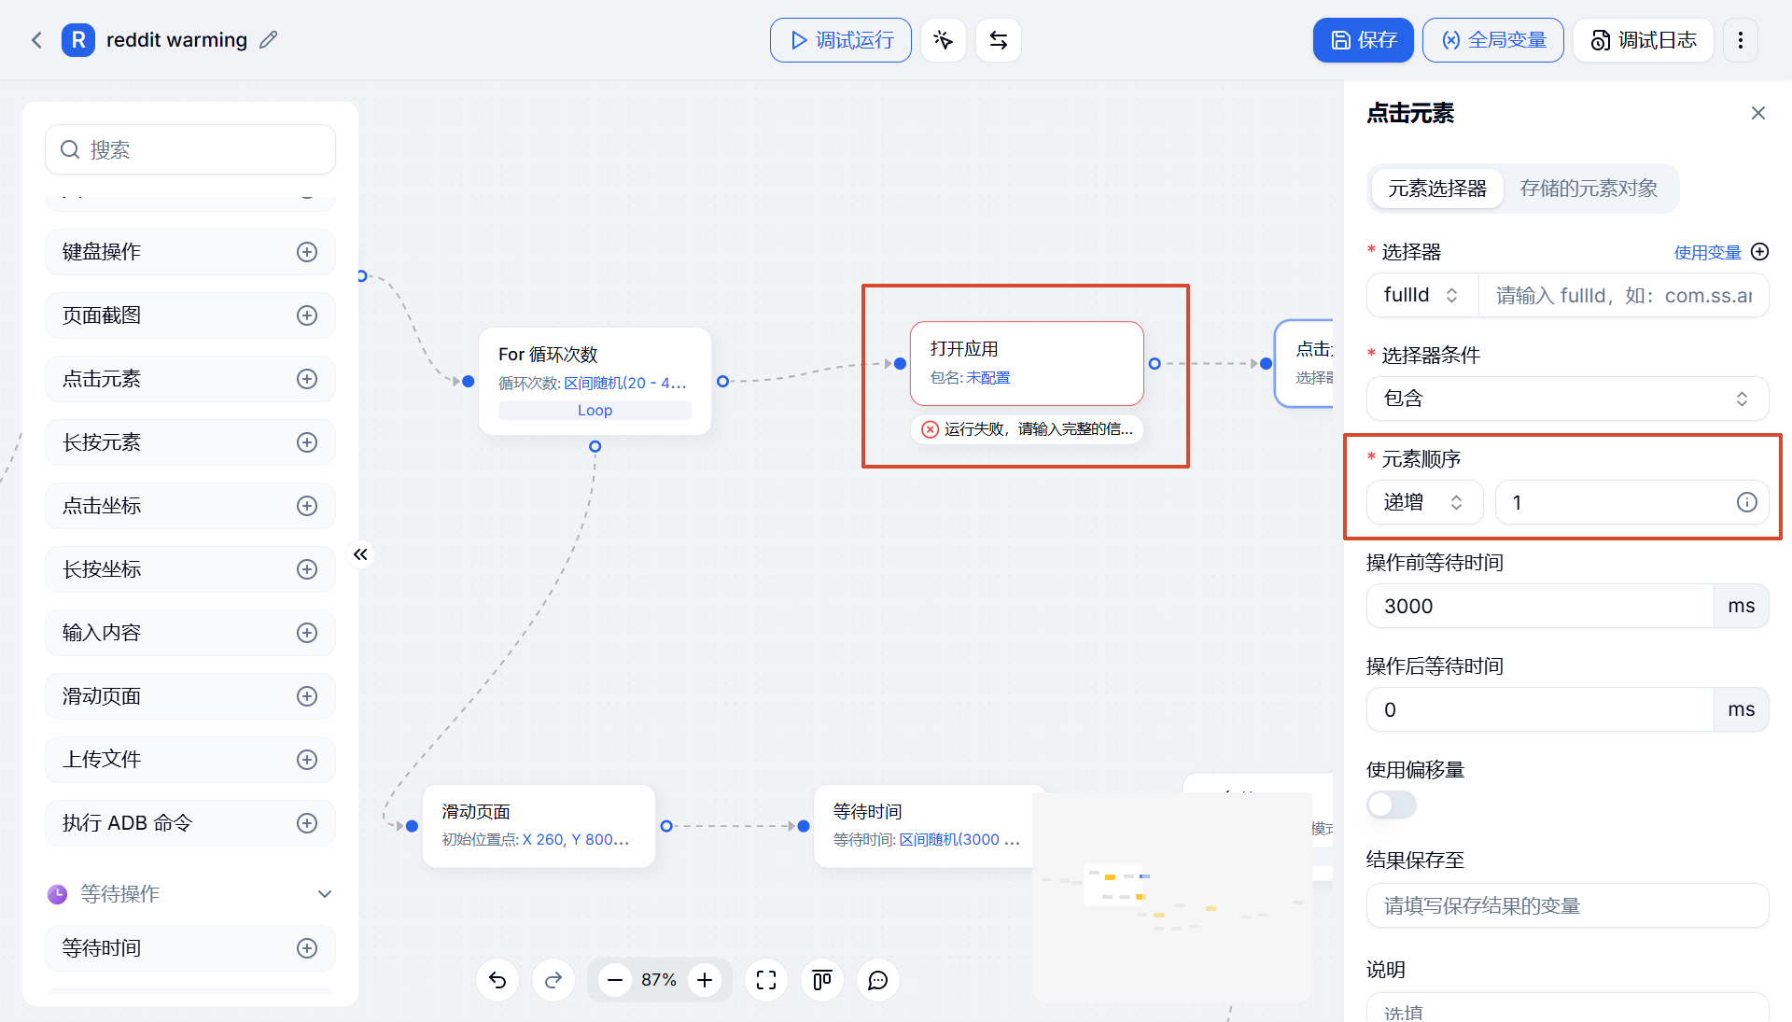Add the 点击坐标 action with plus icon

[x=307, y=506]
